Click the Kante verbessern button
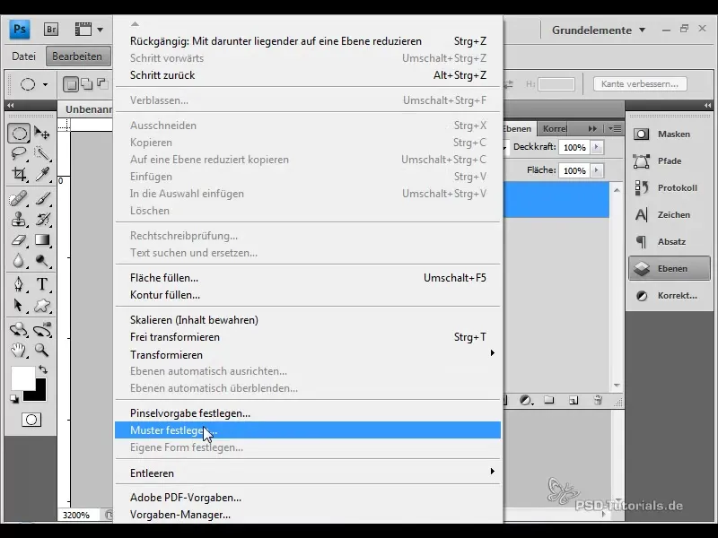 click(x=640, y=84)
